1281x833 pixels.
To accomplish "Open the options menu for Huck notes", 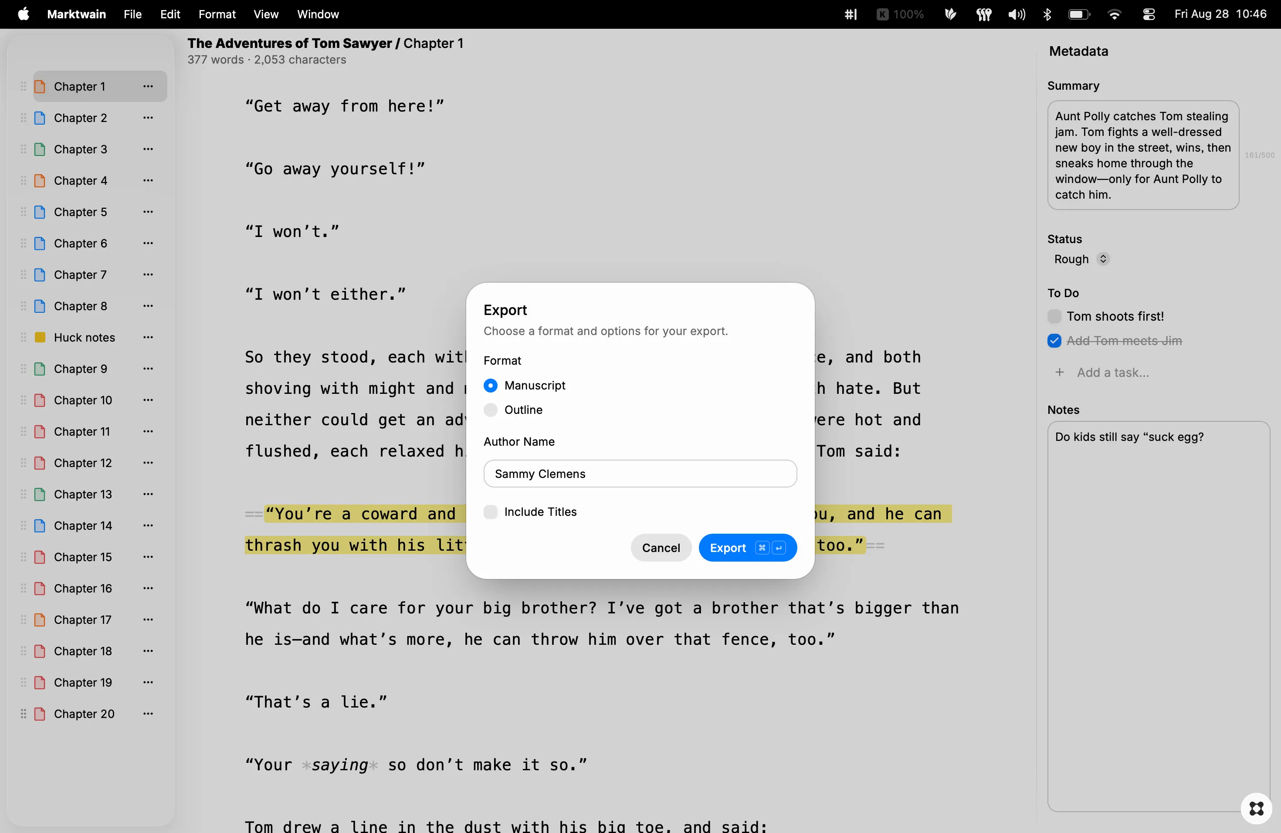I will pos(148,337).
